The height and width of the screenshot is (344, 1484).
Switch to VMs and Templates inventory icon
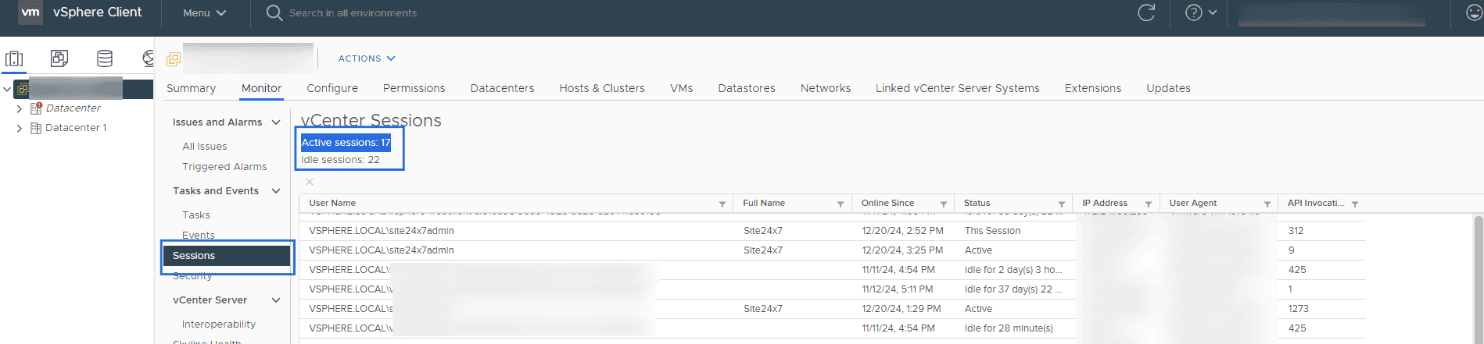pos(59,59)
